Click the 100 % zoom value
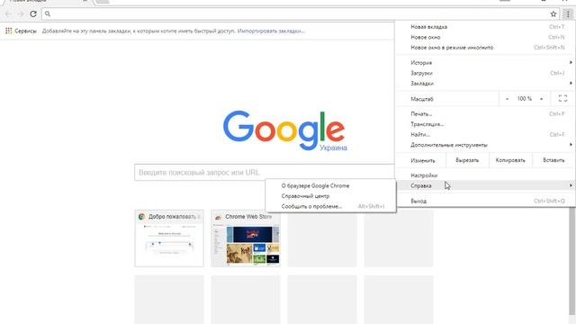Screen dimensions: 576x324 point(524,99)
